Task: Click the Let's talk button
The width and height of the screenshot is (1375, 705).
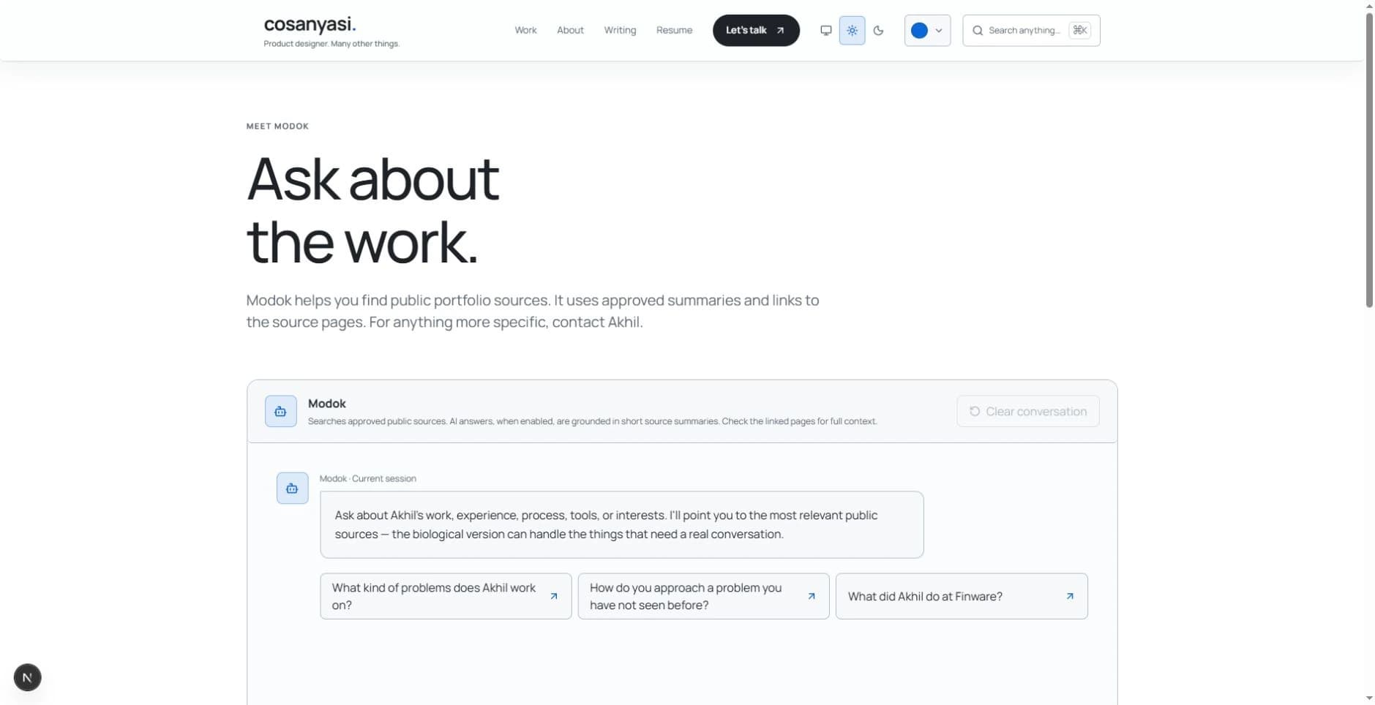Action: pyautogui.click(x=756, y=31)
